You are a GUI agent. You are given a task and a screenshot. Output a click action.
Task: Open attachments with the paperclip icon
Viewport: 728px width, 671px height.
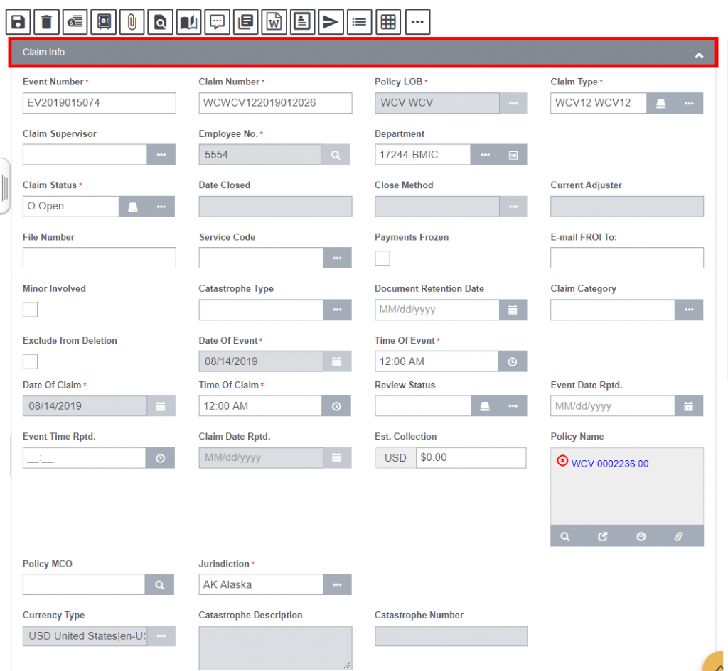(x=132, y=22)
